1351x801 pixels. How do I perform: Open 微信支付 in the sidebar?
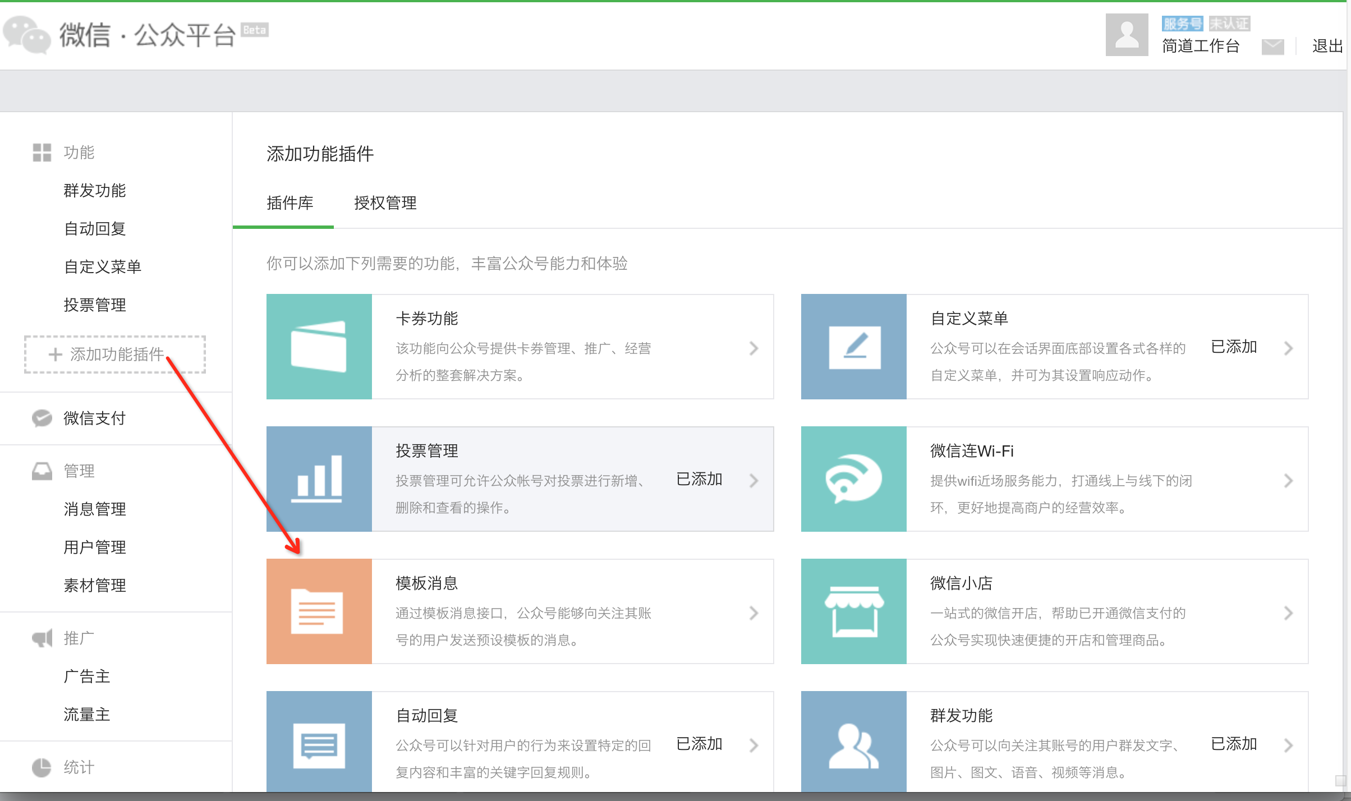pyautogui.click(x=94, y=418)
